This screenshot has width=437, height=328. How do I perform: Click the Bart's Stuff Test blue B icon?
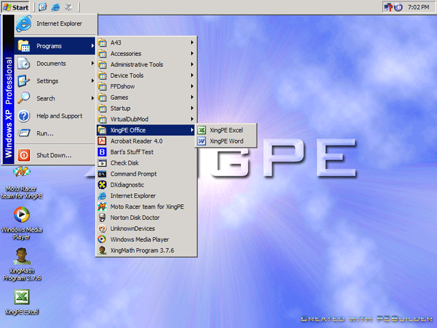pyautogui.click(x=102, y=152)
